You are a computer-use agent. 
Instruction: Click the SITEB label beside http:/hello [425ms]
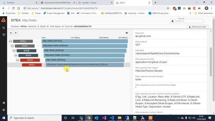click(x=27, y=51)
